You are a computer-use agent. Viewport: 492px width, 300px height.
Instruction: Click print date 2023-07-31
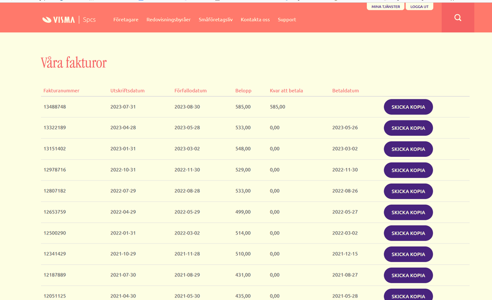(123, 107)
